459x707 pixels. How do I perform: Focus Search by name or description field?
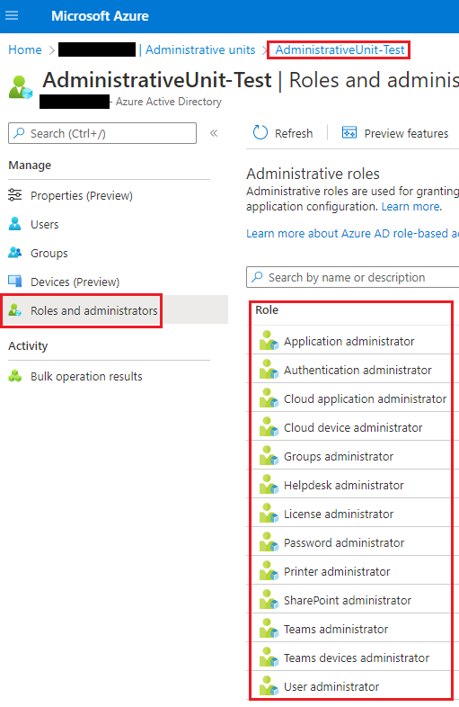pos(353,277)
